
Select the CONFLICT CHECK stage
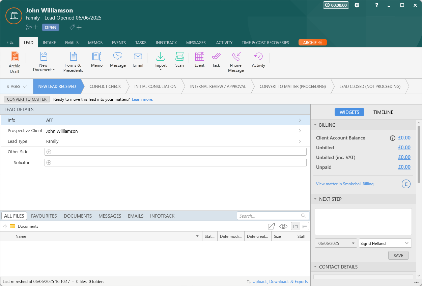[105, 87]
